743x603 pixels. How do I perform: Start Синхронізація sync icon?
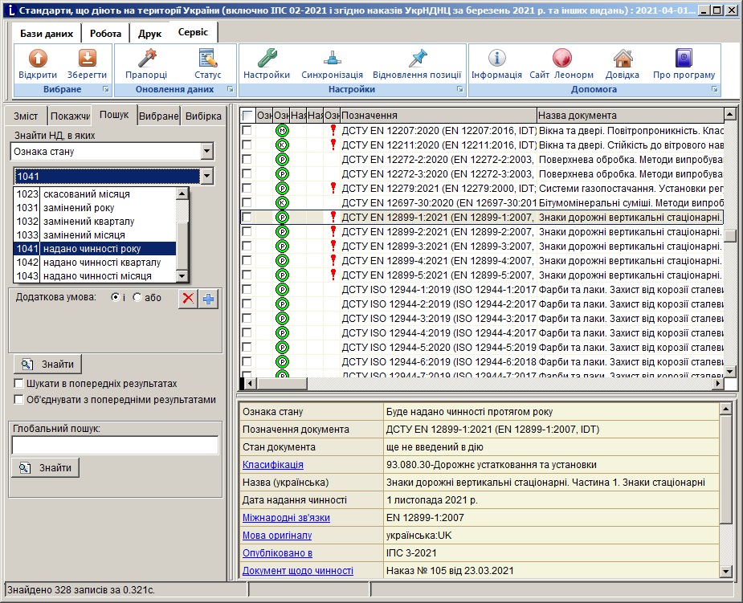coord(333,59)
